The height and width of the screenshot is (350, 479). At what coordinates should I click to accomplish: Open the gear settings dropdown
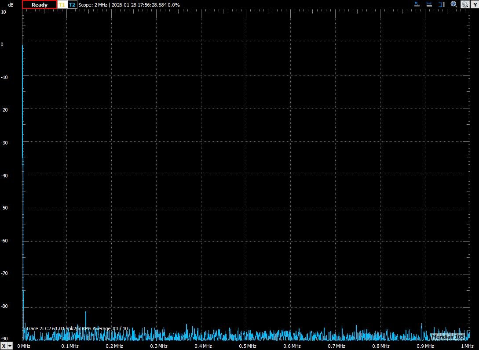pos(465,4)
